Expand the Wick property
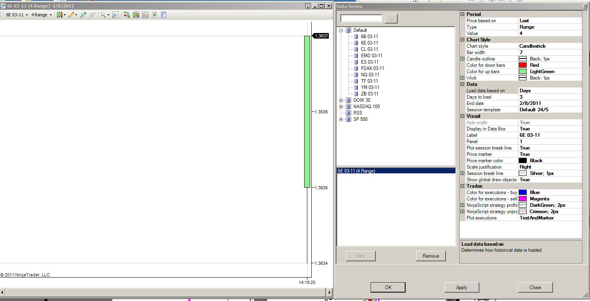This screenshot has width=590, height=301. tap(463, 78)
